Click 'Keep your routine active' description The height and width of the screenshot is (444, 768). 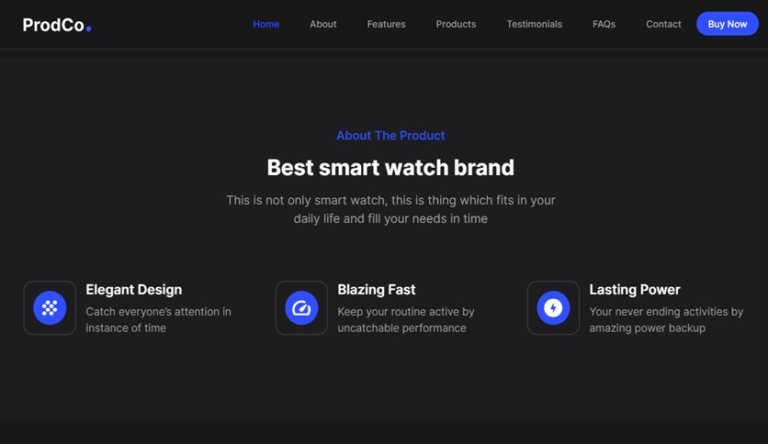(x=405, y=320)
